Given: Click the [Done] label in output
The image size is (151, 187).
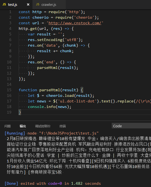Looking at the screenshot, I should [x=11, y=183].
